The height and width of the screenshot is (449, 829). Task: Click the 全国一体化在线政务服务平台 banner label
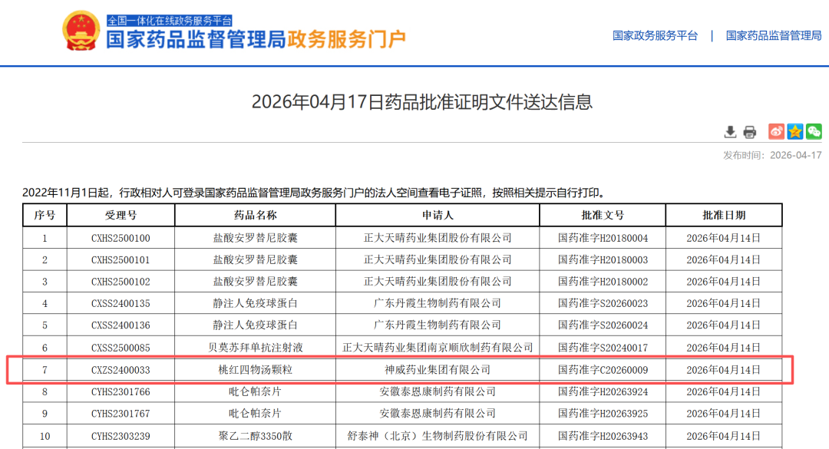169,21
